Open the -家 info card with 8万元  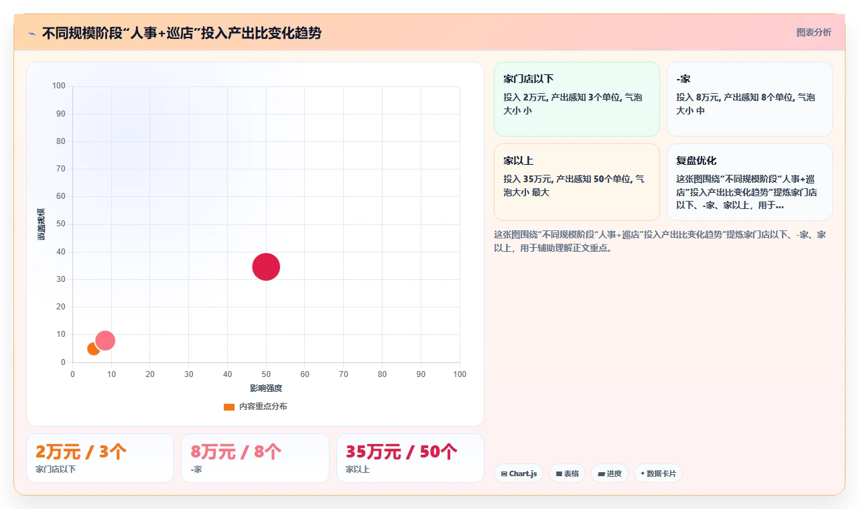coord(750,99)
